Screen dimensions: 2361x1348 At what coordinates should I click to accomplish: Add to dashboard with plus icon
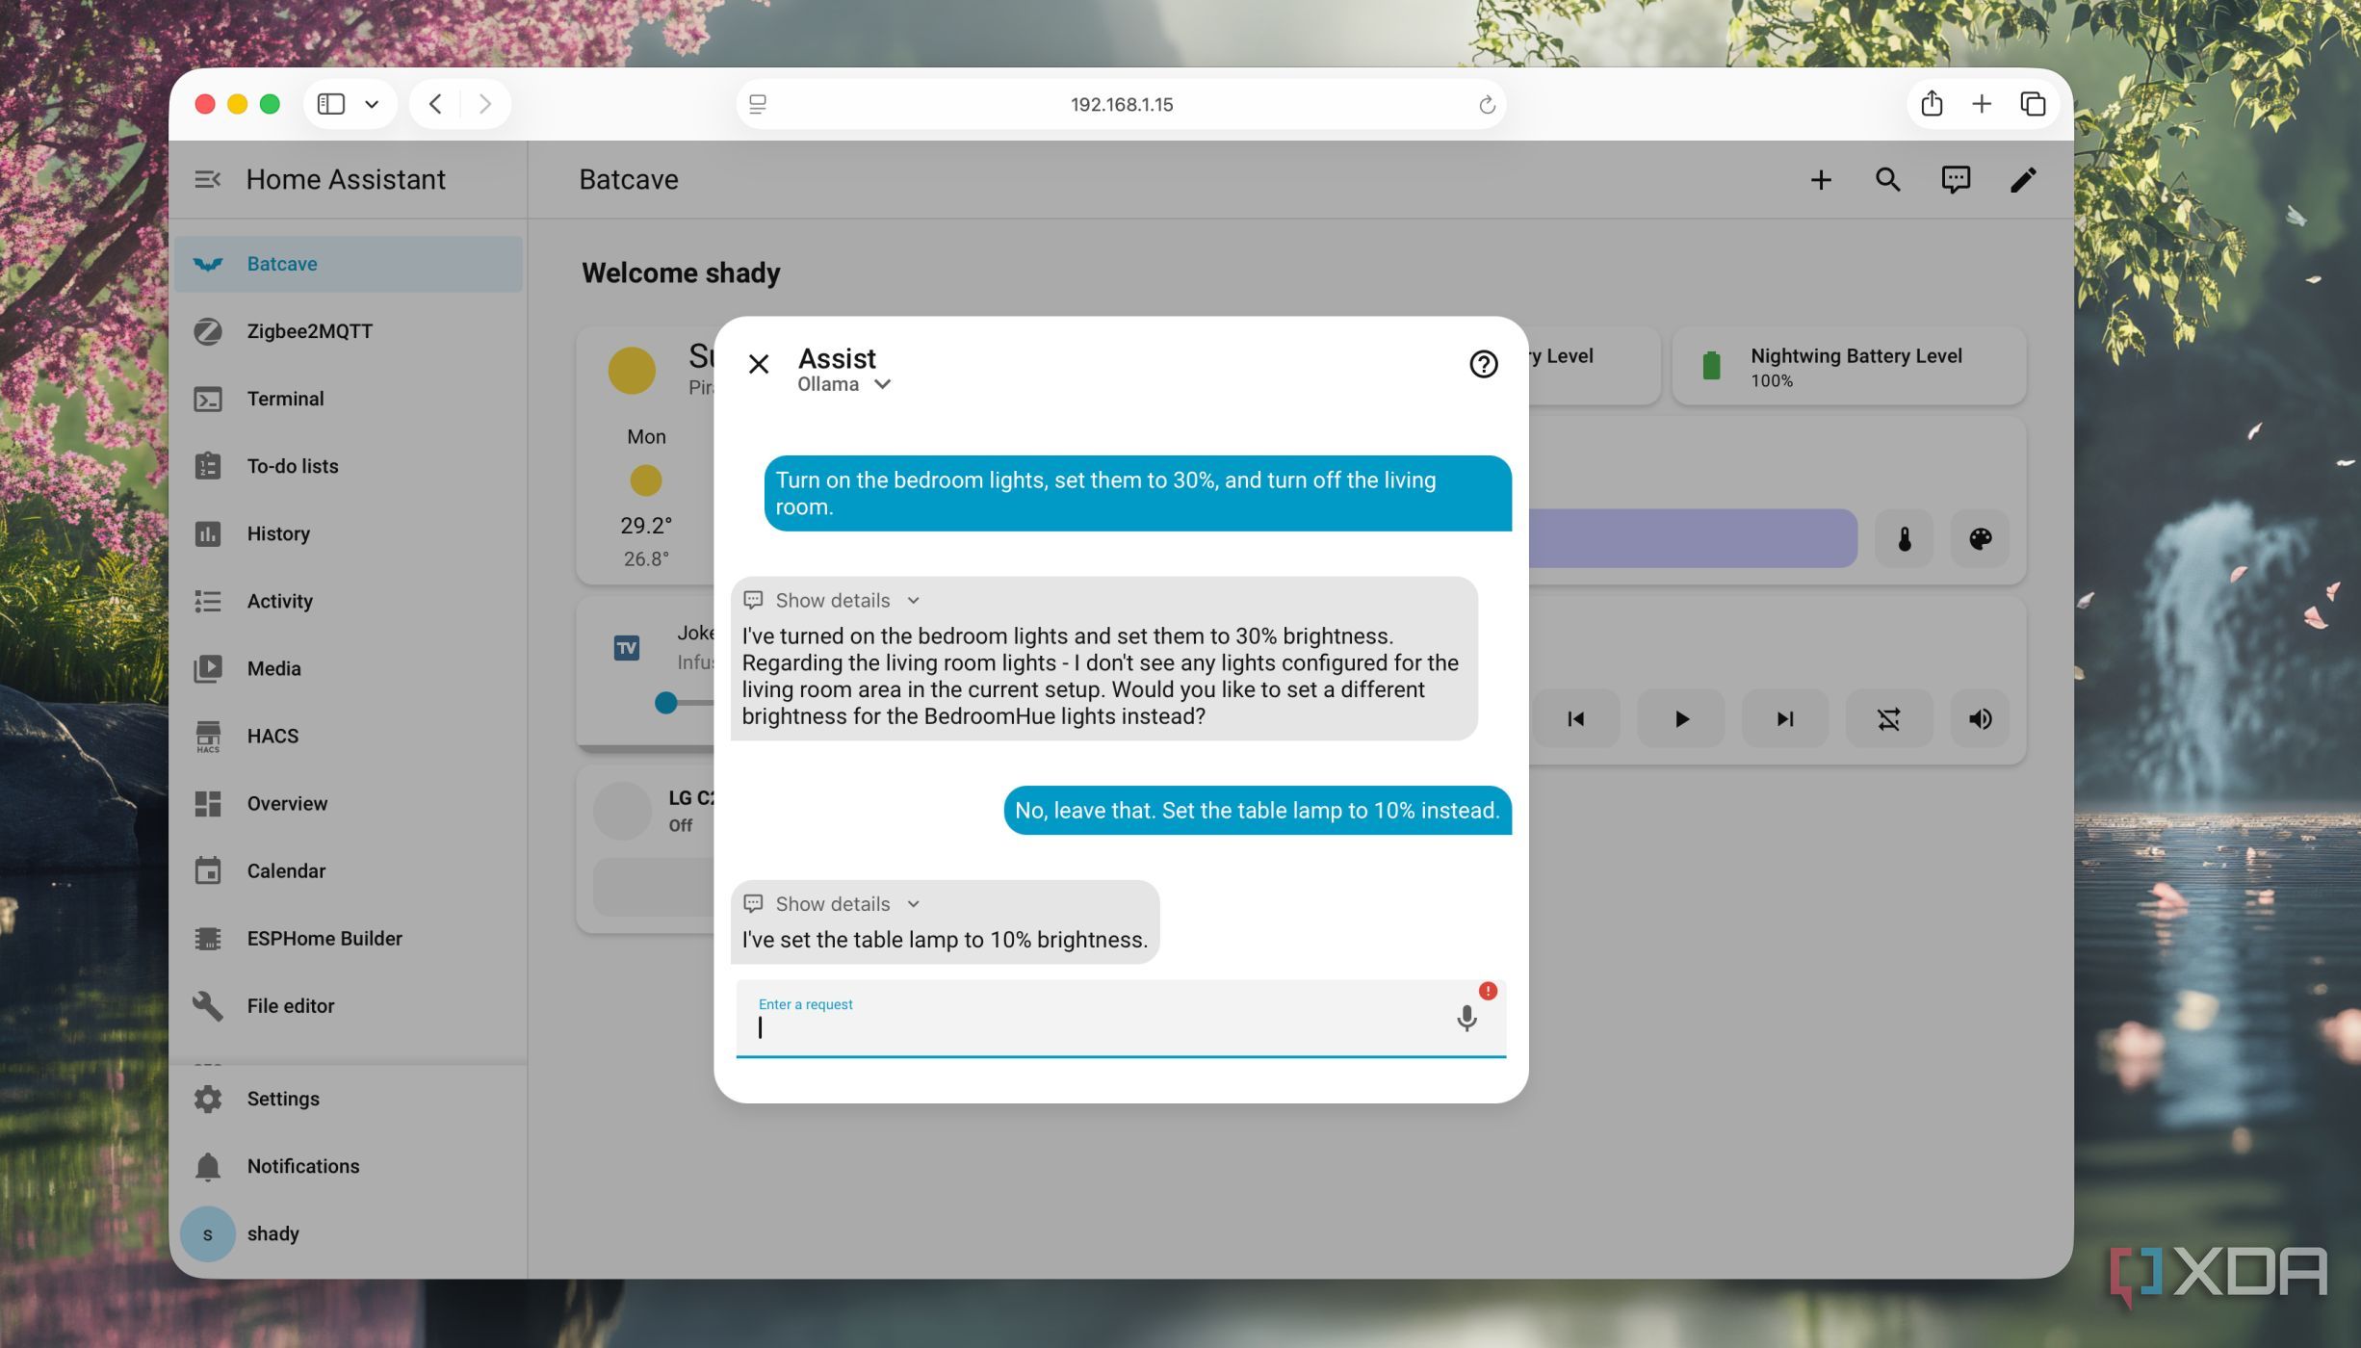[1820, 180]
